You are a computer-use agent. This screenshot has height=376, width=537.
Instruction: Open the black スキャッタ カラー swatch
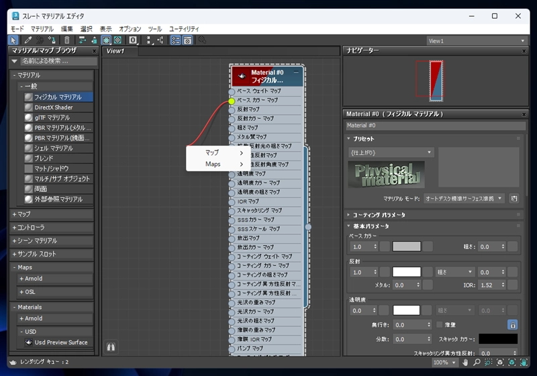498,339
